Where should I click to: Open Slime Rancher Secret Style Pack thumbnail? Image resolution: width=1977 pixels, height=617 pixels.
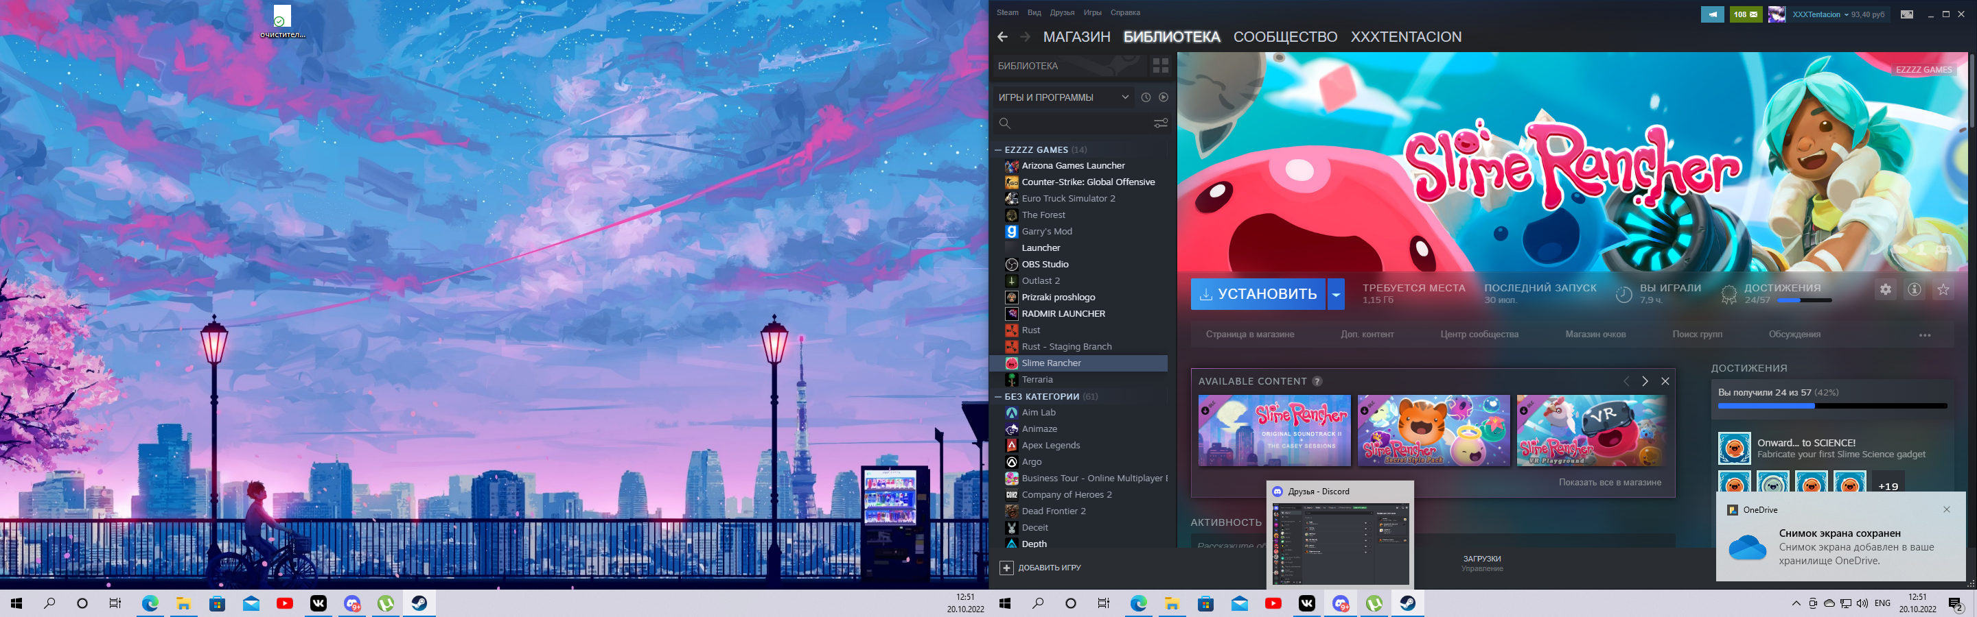(1433, 431)
